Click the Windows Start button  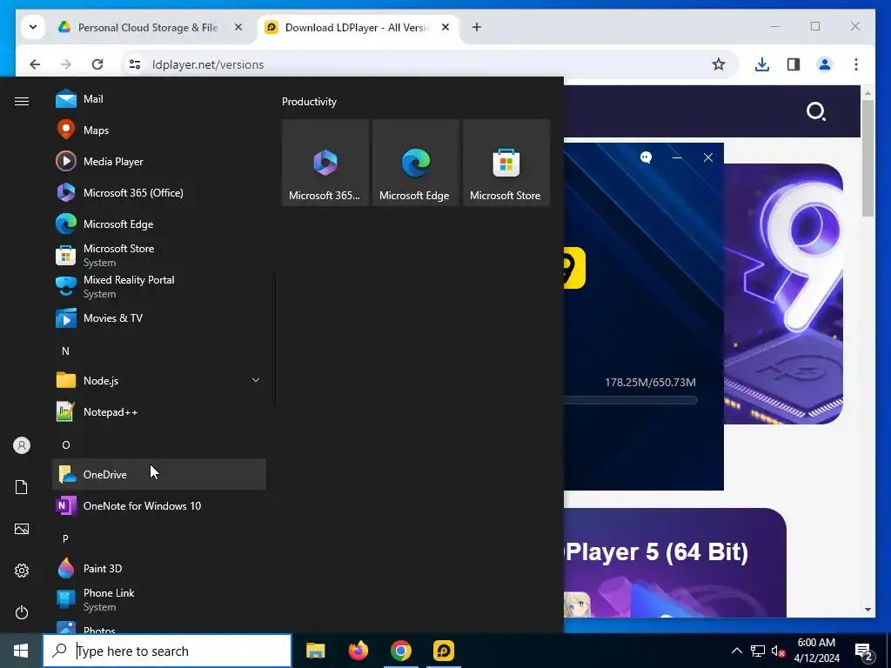click(21, 651)
